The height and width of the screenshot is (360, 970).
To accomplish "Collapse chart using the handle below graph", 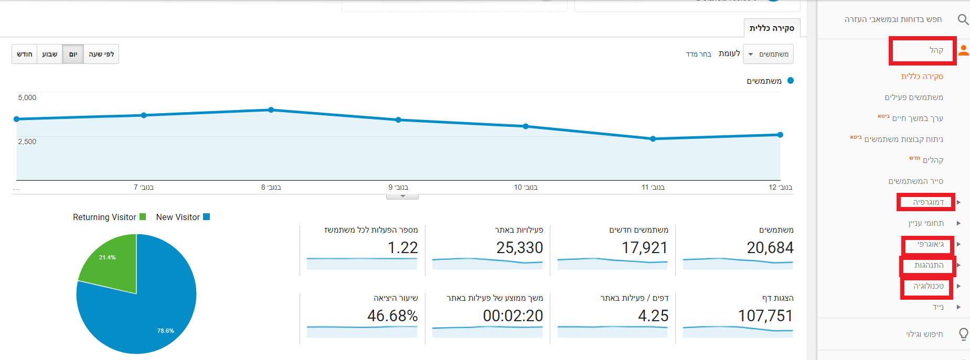I will coord(402,197).
